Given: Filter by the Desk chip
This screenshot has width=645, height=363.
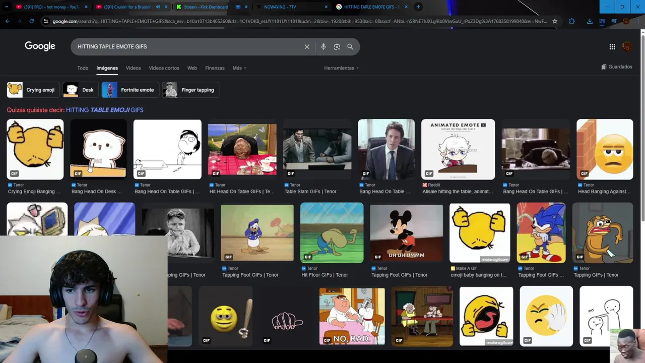Looking at the screenshot, I should pyautogui.click(x=81, y=90).
